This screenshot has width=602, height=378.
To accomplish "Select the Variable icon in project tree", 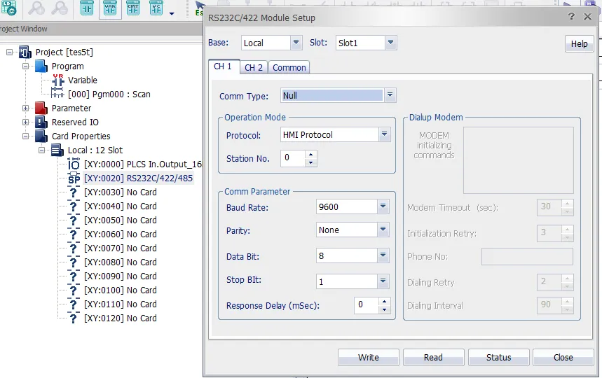I will tap(58, 80).
